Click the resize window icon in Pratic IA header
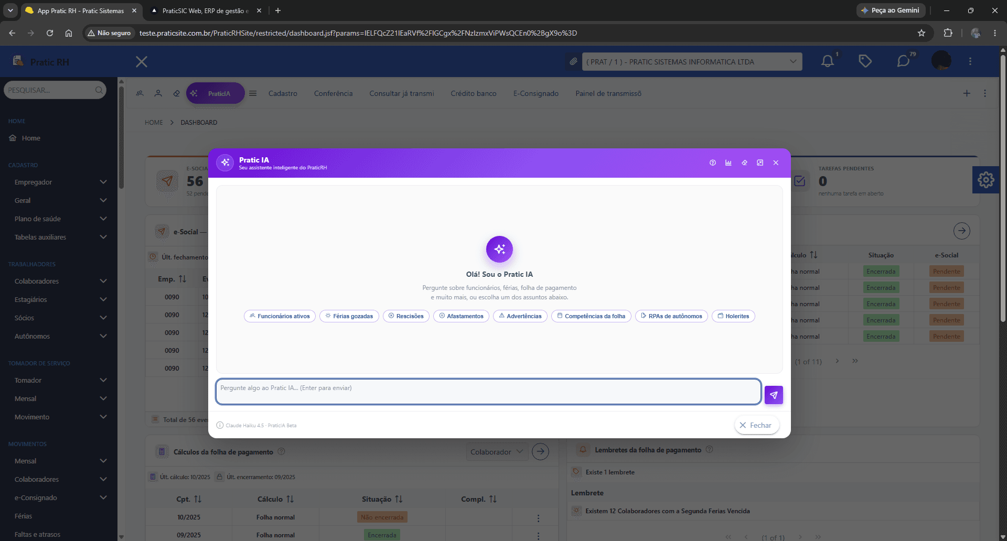This screenshot has height=541, width=1007. pos(760,163)
